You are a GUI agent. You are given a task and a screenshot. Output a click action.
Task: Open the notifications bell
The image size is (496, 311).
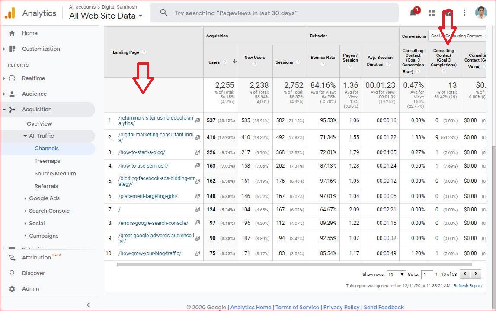coord(413,13)
